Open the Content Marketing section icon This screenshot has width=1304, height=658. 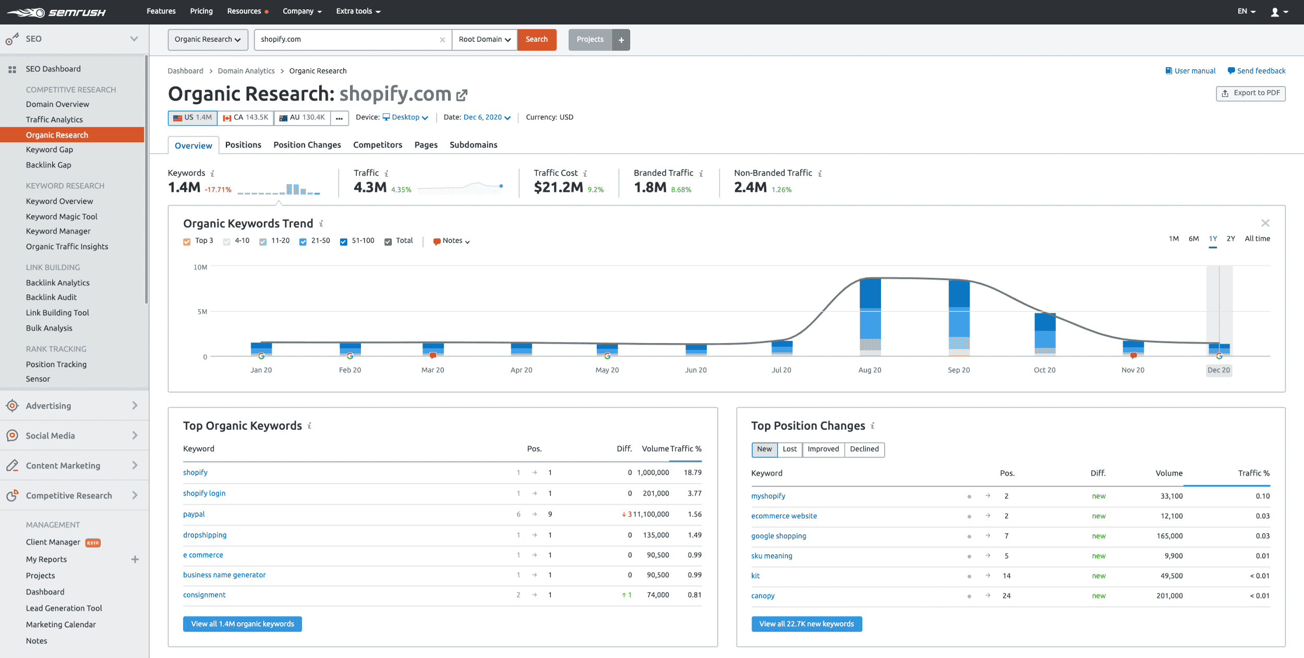pos(11,465)
